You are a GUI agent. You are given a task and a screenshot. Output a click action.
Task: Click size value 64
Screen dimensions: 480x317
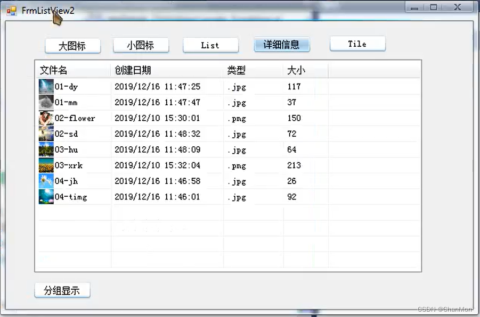coord(292,149)
